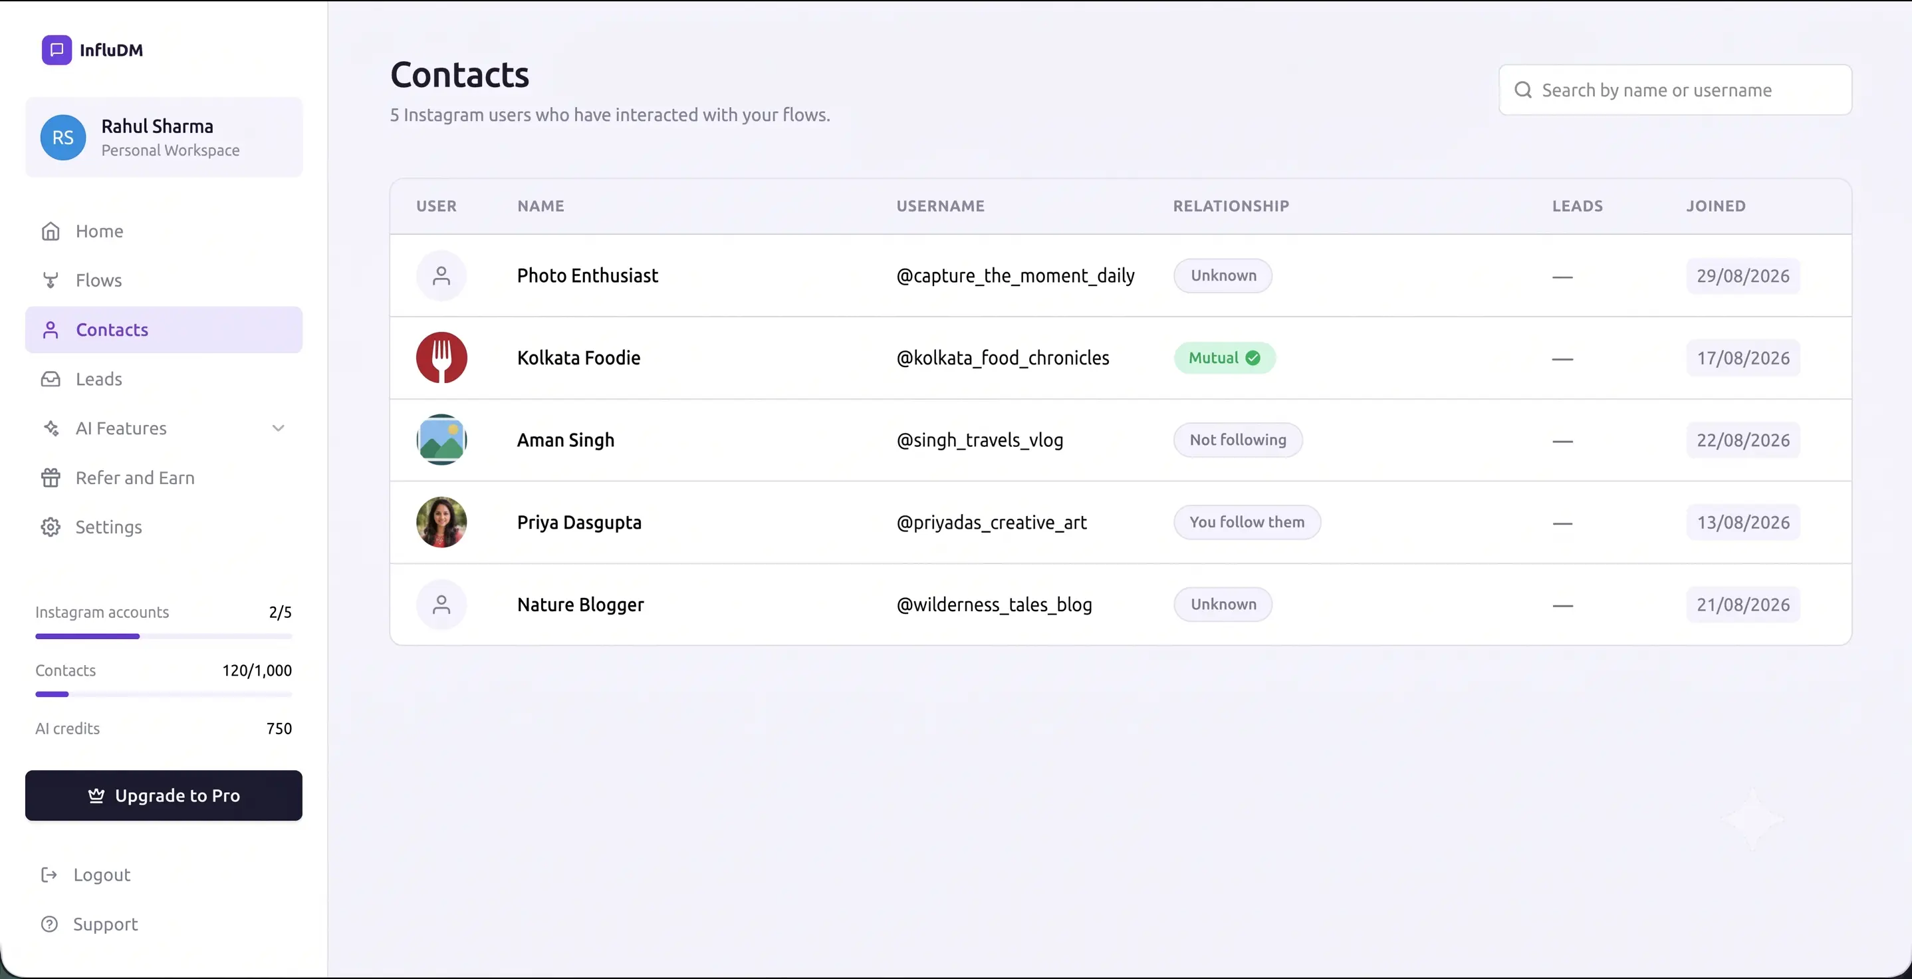Click the AI Features sparkle icon
Image resolution: width=1912 pixels, height=979 pixels.
51,428
